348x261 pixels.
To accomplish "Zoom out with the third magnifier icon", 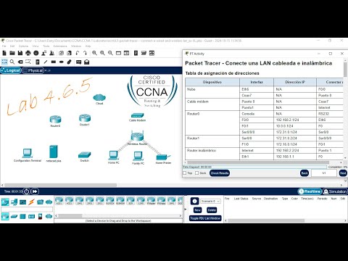I will pyautogui.click(x=110, y=53).
